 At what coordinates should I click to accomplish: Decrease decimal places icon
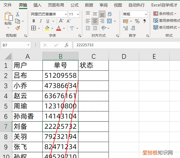tap(133, 28)
